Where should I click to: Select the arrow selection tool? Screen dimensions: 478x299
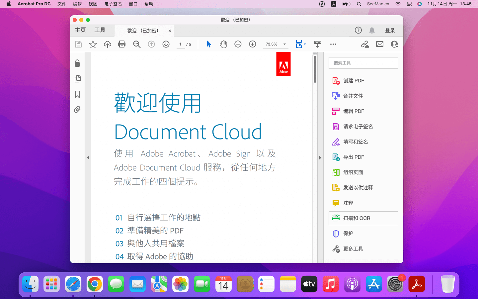pyautogui.click(x=209, y=44)
